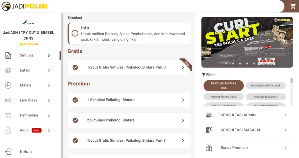Open chevron on 2 Simulasi Psikologi Bintara
299x158 pixels.
click(x=183, y=120)
